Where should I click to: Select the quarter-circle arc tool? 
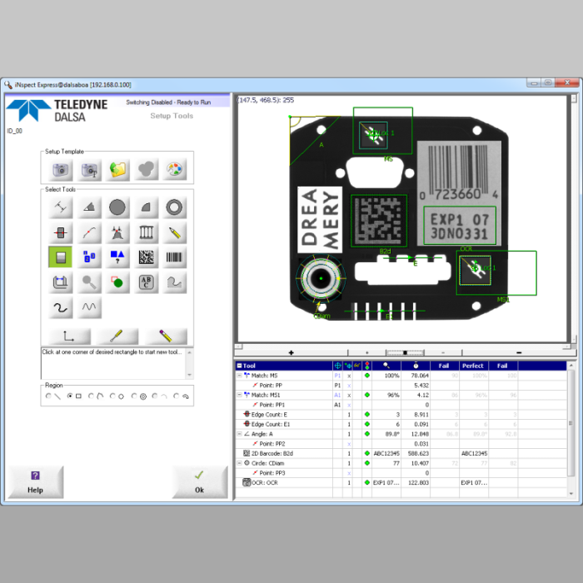146,207
